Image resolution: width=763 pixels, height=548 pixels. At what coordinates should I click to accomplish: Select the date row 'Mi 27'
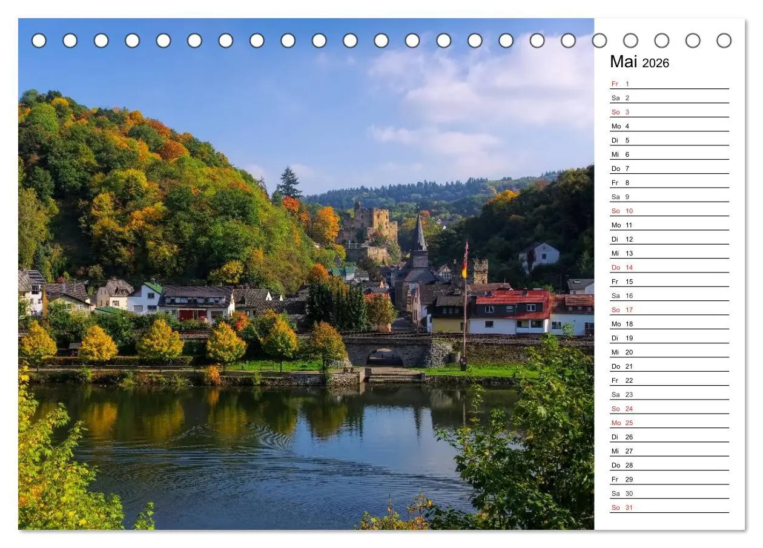click(669, 451)
